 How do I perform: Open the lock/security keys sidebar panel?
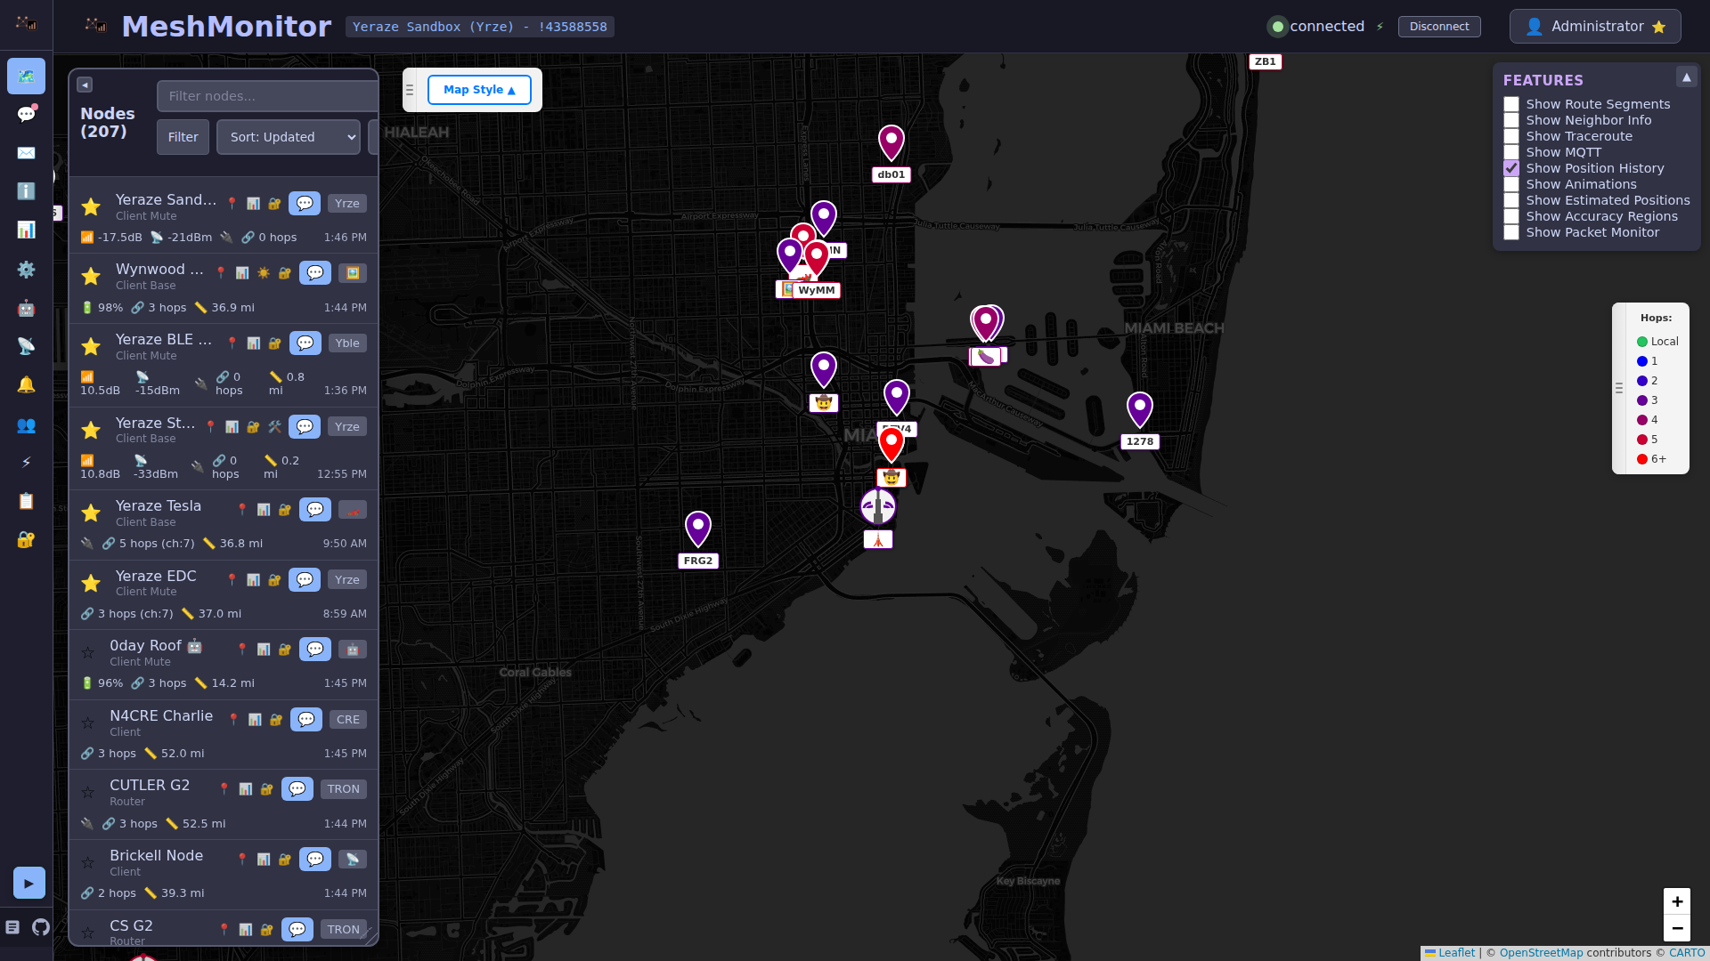26,539
